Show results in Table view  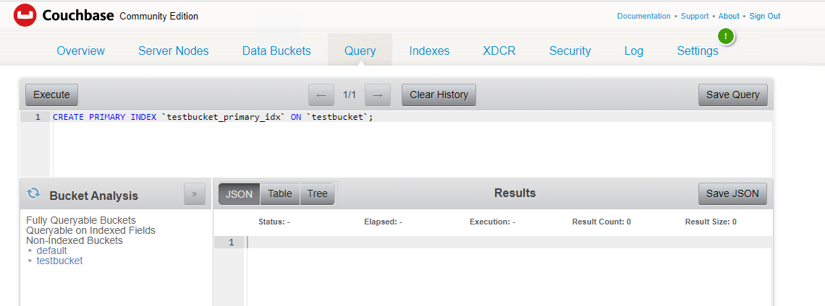pyautogui.click(x=280, y=193)
